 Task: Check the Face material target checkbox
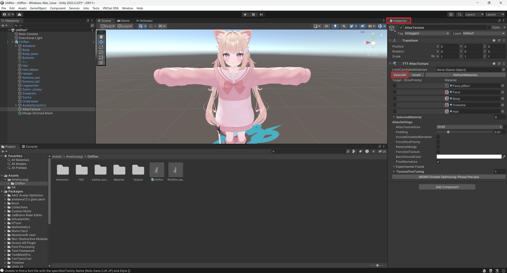point(395,92)
